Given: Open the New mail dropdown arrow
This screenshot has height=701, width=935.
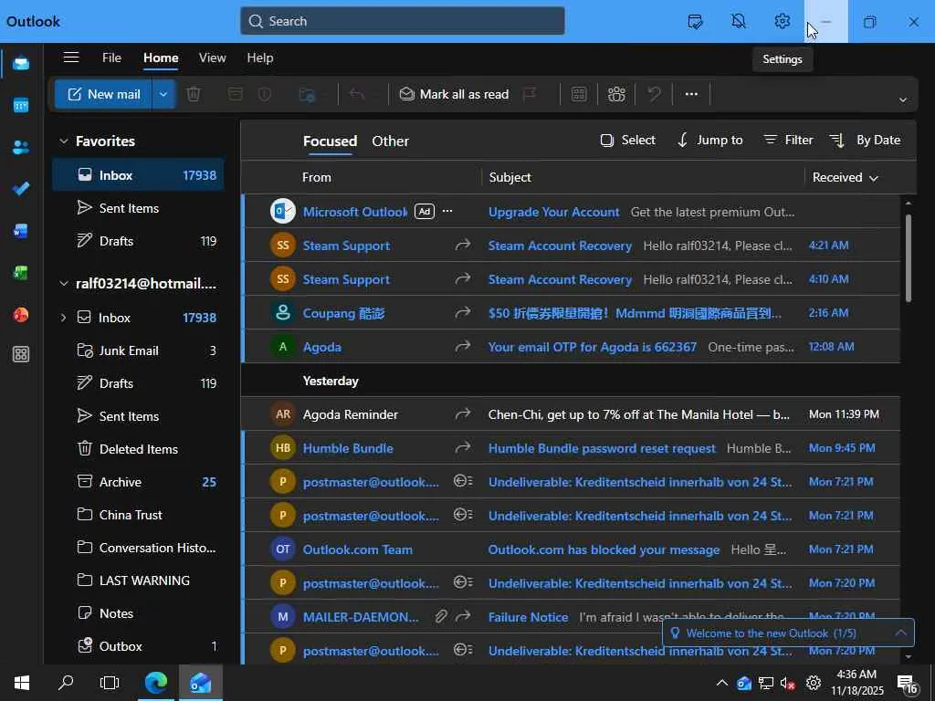Looking at the screenshot, I should coord(163,94).
